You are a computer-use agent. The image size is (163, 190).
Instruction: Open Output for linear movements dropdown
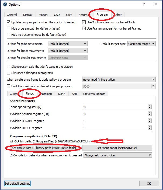pos(68,51)
